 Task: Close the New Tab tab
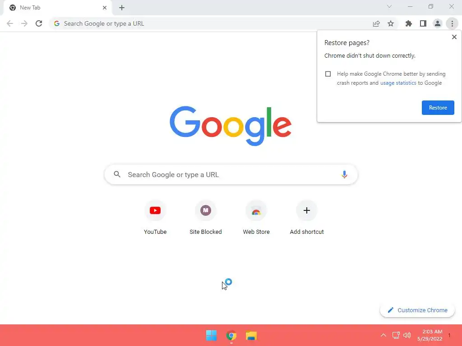click(105, 8)
